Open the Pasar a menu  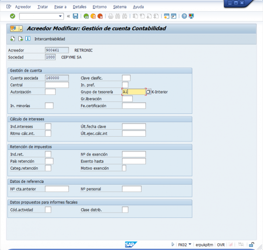tap(60, 7)
